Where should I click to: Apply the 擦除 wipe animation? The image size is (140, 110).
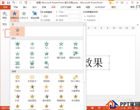coord(18,55)
